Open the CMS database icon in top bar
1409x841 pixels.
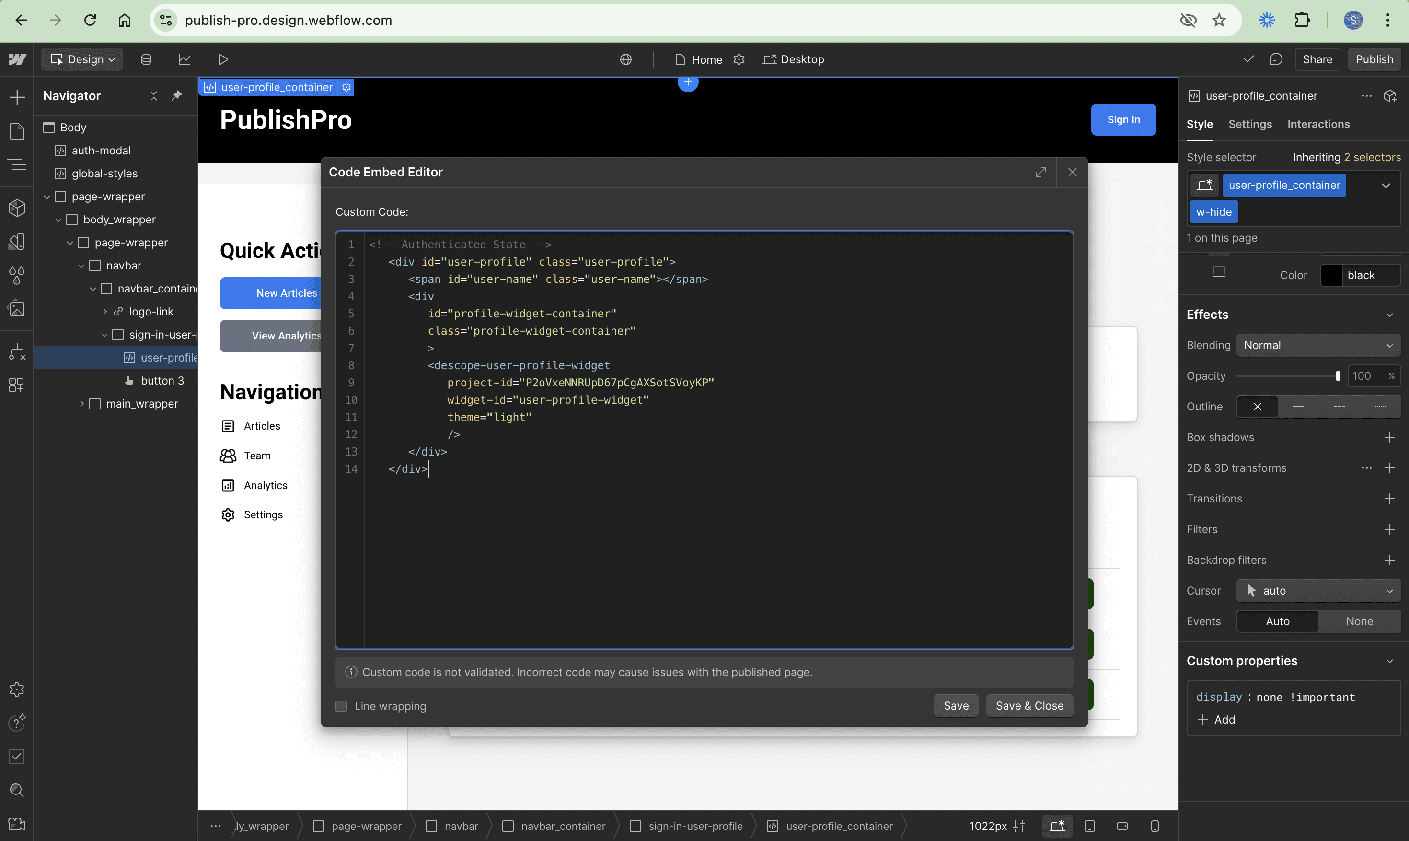point(146,59)
